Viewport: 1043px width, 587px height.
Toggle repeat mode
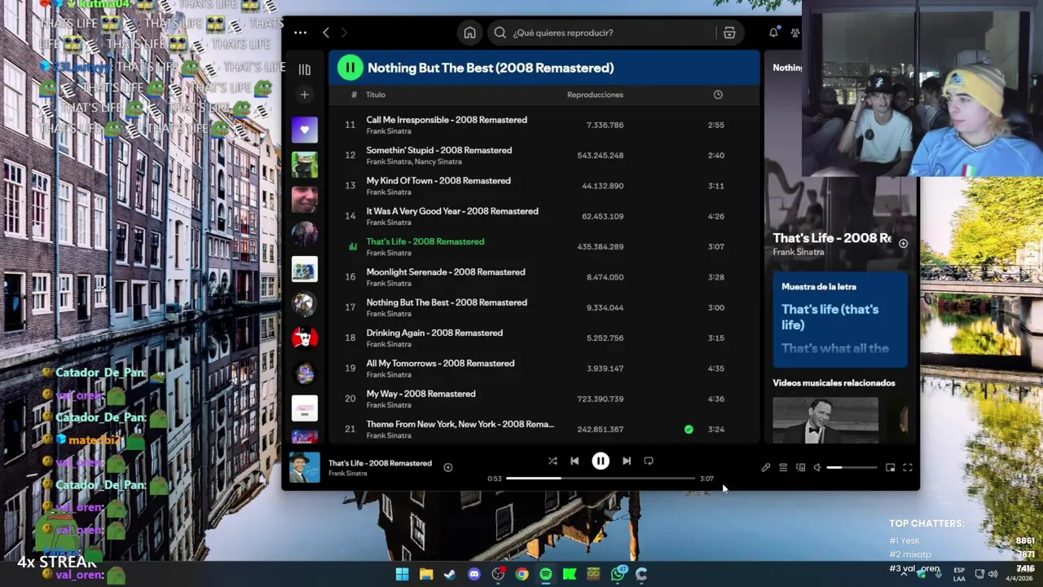tap(649, 461)
